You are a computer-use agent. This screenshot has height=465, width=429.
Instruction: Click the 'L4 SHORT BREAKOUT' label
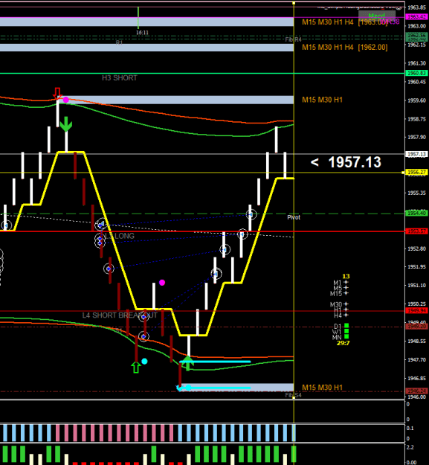[120, 315]
